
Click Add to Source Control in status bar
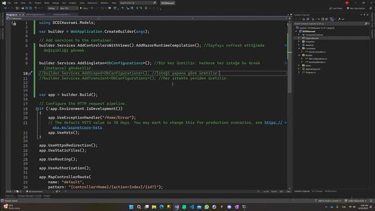click(328, 200)
